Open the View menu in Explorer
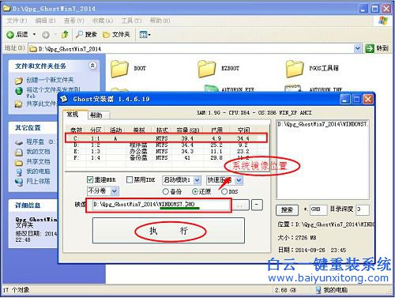The height and width of the screenshot is (298, 395). coord(74,21)
